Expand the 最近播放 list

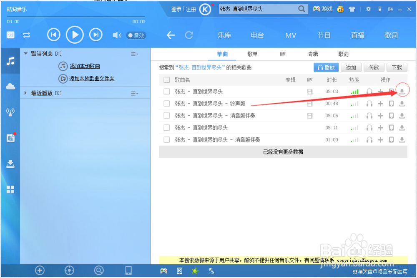[x=25, y=93]
